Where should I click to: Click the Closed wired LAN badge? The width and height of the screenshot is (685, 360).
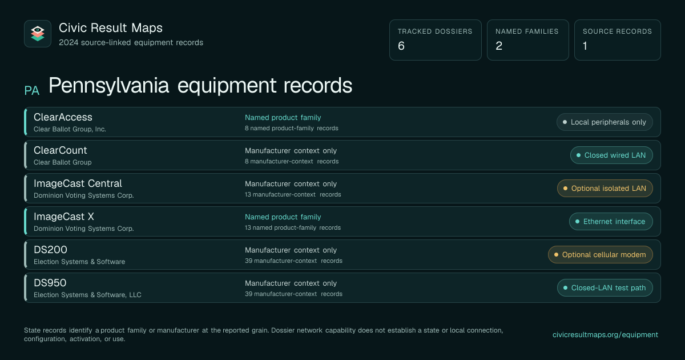click(x=611, y=155)
